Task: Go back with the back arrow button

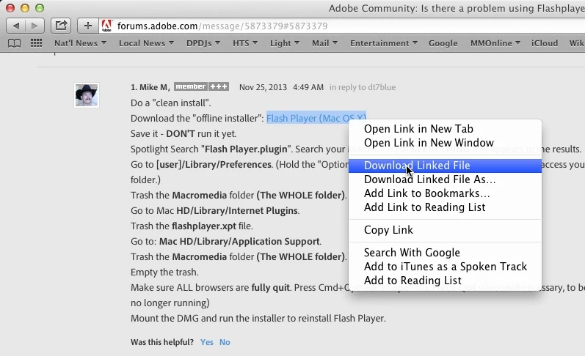Action: click(16, 26)
